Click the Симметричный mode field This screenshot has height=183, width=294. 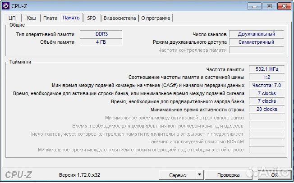[x=257, y=42]
